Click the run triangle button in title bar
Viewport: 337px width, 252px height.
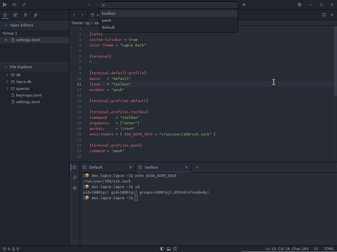click(x=244, y=5)
